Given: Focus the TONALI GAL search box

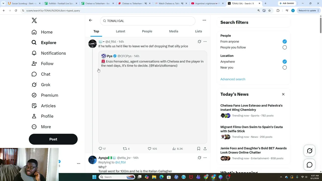Looking at the screenshot, I should [148, 21].
